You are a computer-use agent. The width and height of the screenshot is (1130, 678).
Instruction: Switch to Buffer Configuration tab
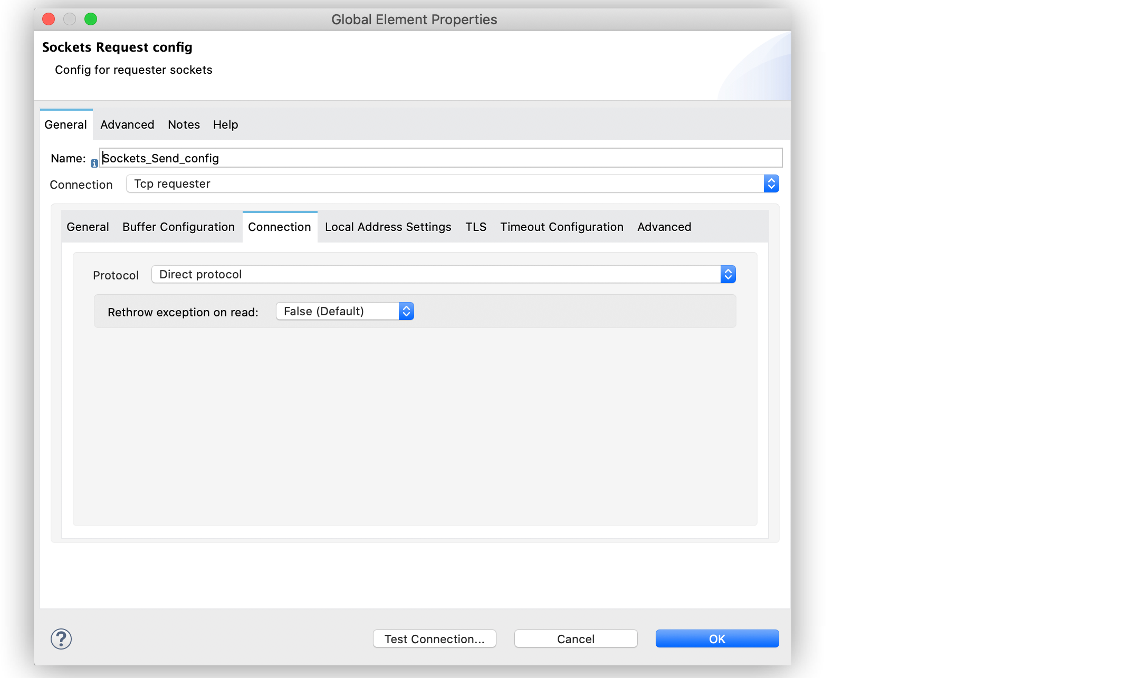pos(178,227)
